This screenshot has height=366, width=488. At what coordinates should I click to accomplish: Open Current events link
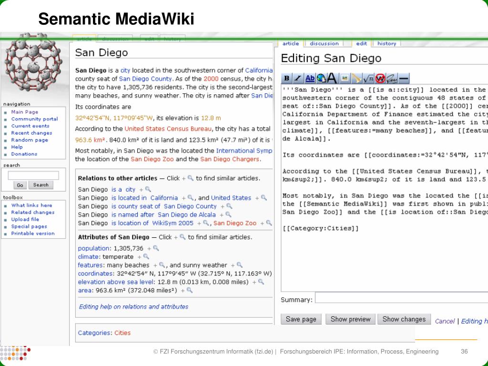click(x=30, y=126)
